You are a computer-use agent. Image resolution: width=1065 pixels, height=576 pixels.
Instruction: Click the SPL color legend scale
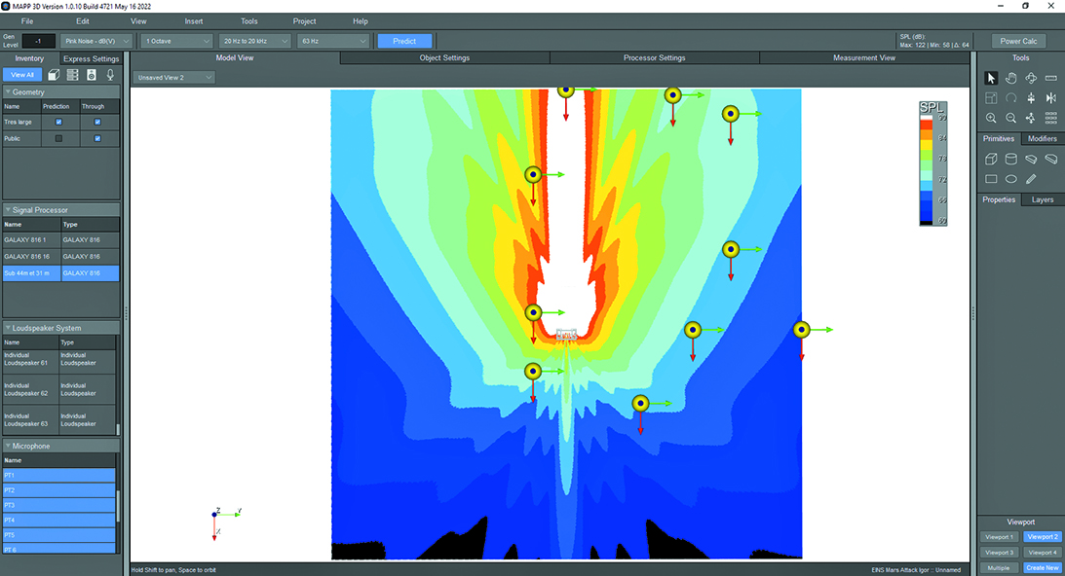point(932,163)
